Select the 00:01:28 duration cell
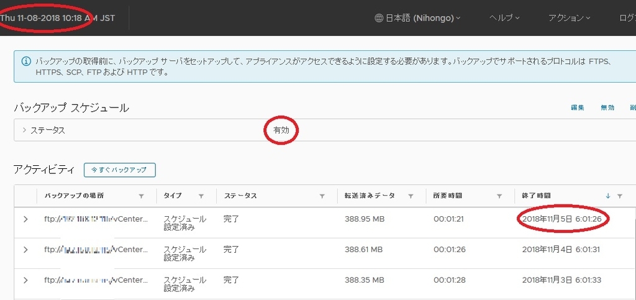 [449, 280]
